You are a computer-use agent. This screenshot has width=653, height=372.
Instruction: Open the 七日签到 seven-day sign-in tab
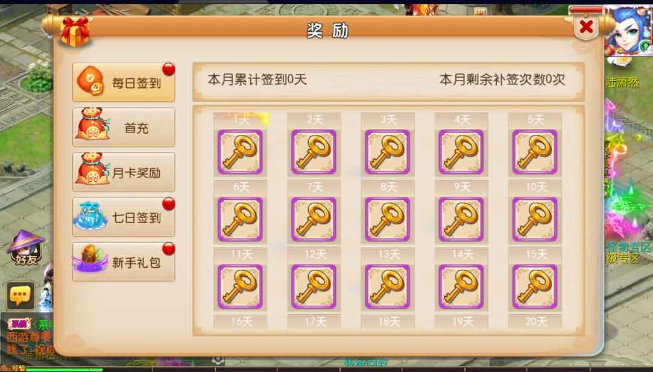pos(124,217)
